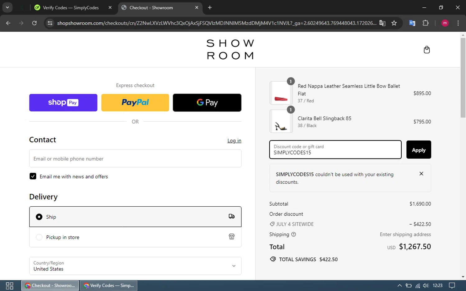Pay with PayPal button

(x=135, y=103)
